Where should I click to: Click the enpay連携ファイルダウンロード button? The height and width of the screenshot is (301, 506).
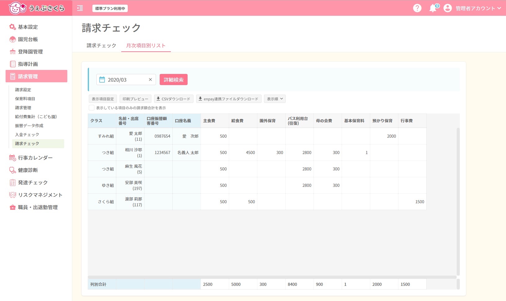[x=229, y=99]
